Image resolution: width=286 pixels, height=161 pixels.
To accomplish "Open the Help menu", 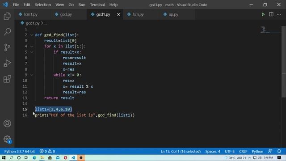I will click(x=113, y=5).
